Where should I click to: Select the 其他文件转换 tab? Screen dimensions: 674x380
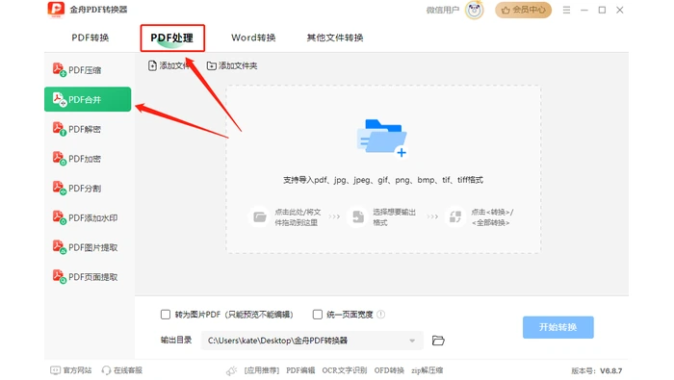coord(335,38)
